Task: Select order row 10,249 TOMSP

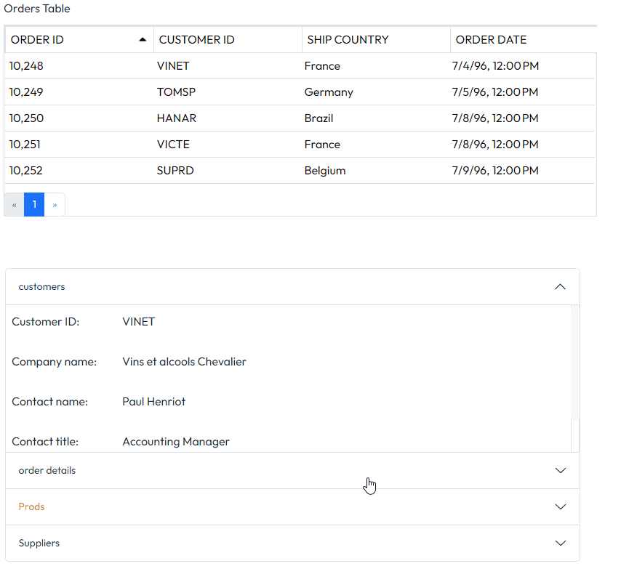Action: (300, 92)
